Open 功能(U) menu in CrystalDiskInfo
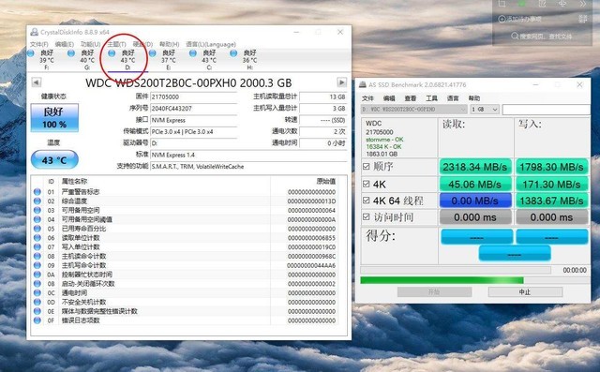 (x=90, y=44)
